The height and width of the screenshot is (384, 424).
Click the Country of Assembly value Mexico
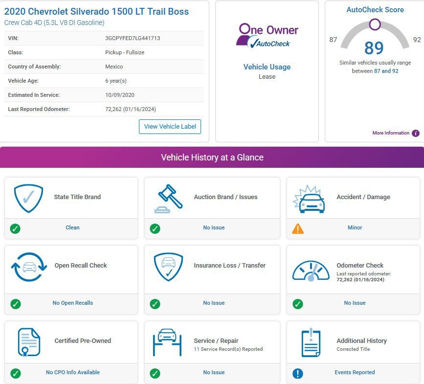pos(114,67)
